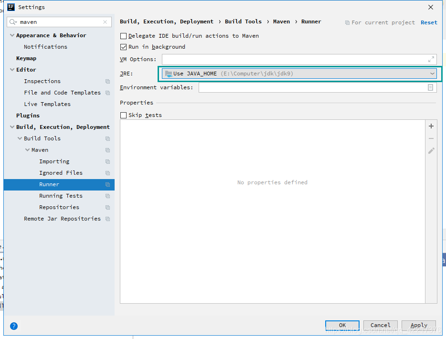Open Remote Jar Repositories
The height and width of the screenshot is (339, 446).
[62, 218]
